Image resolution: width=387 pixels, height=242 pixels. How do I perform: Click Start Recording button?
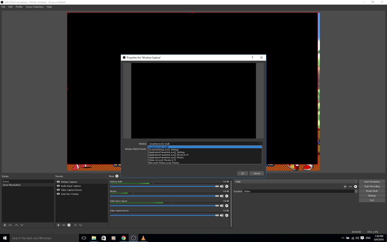coord(372,186)
